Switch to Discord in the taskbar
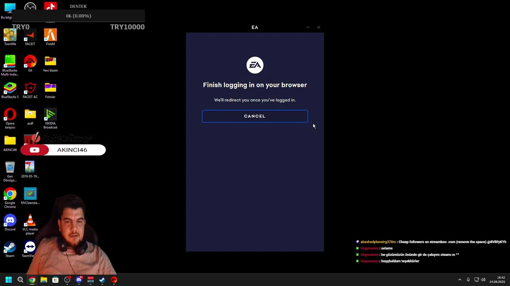Screen dimensions: 510x286 pos(79,280)
